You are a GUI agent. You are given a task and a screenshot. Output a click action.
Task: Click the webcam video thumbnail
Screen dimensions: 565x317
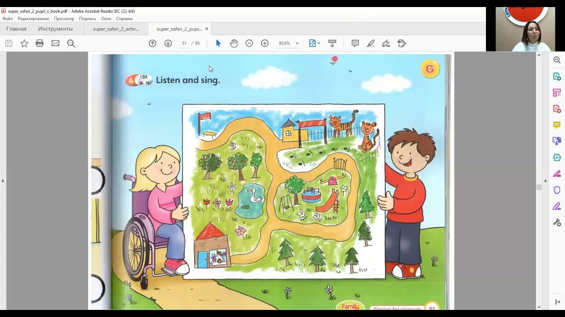point(525,29)
